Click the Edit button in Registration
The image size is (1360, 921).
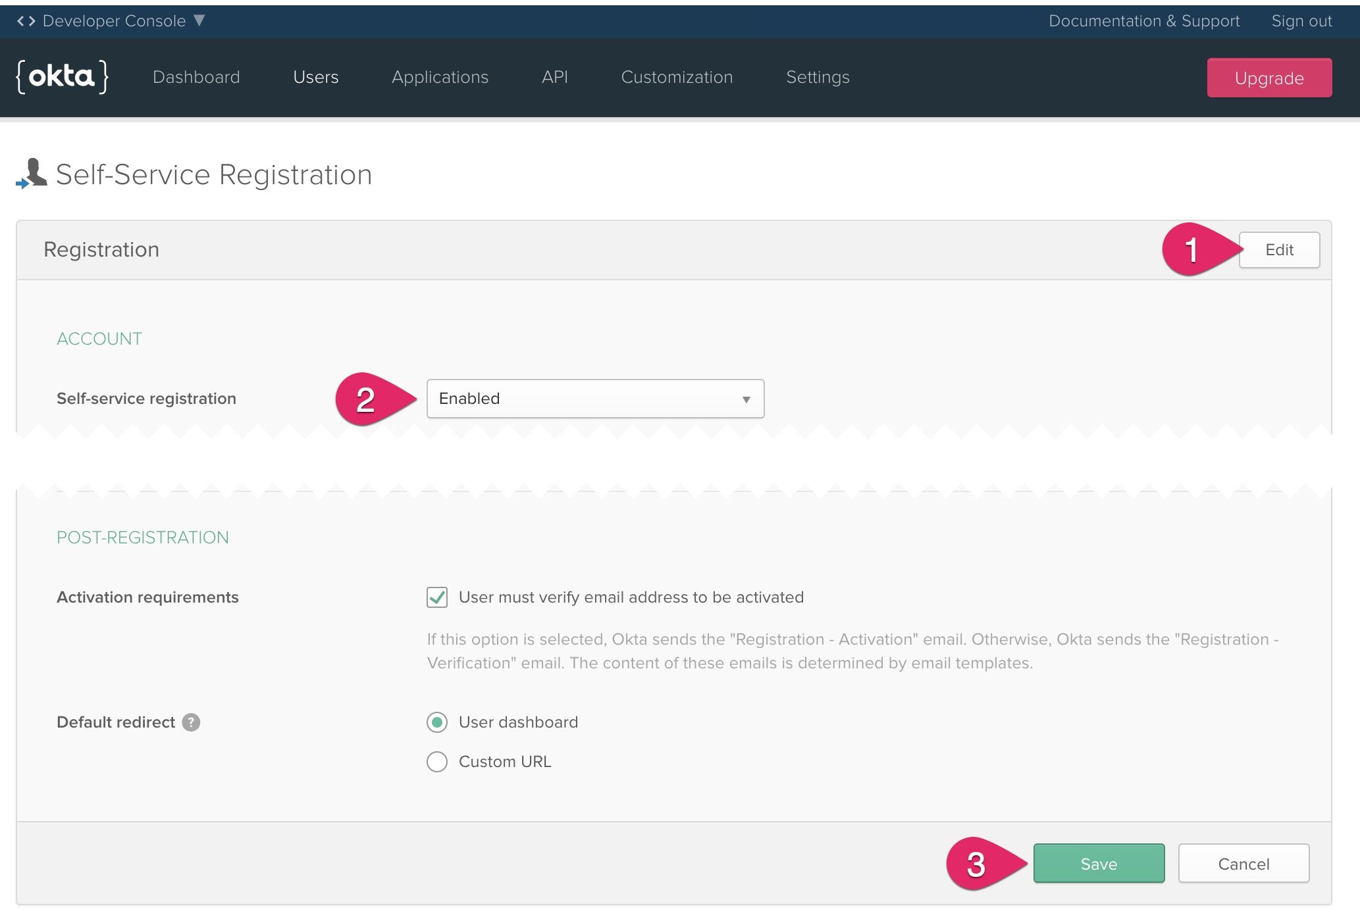pos(1279,250)
